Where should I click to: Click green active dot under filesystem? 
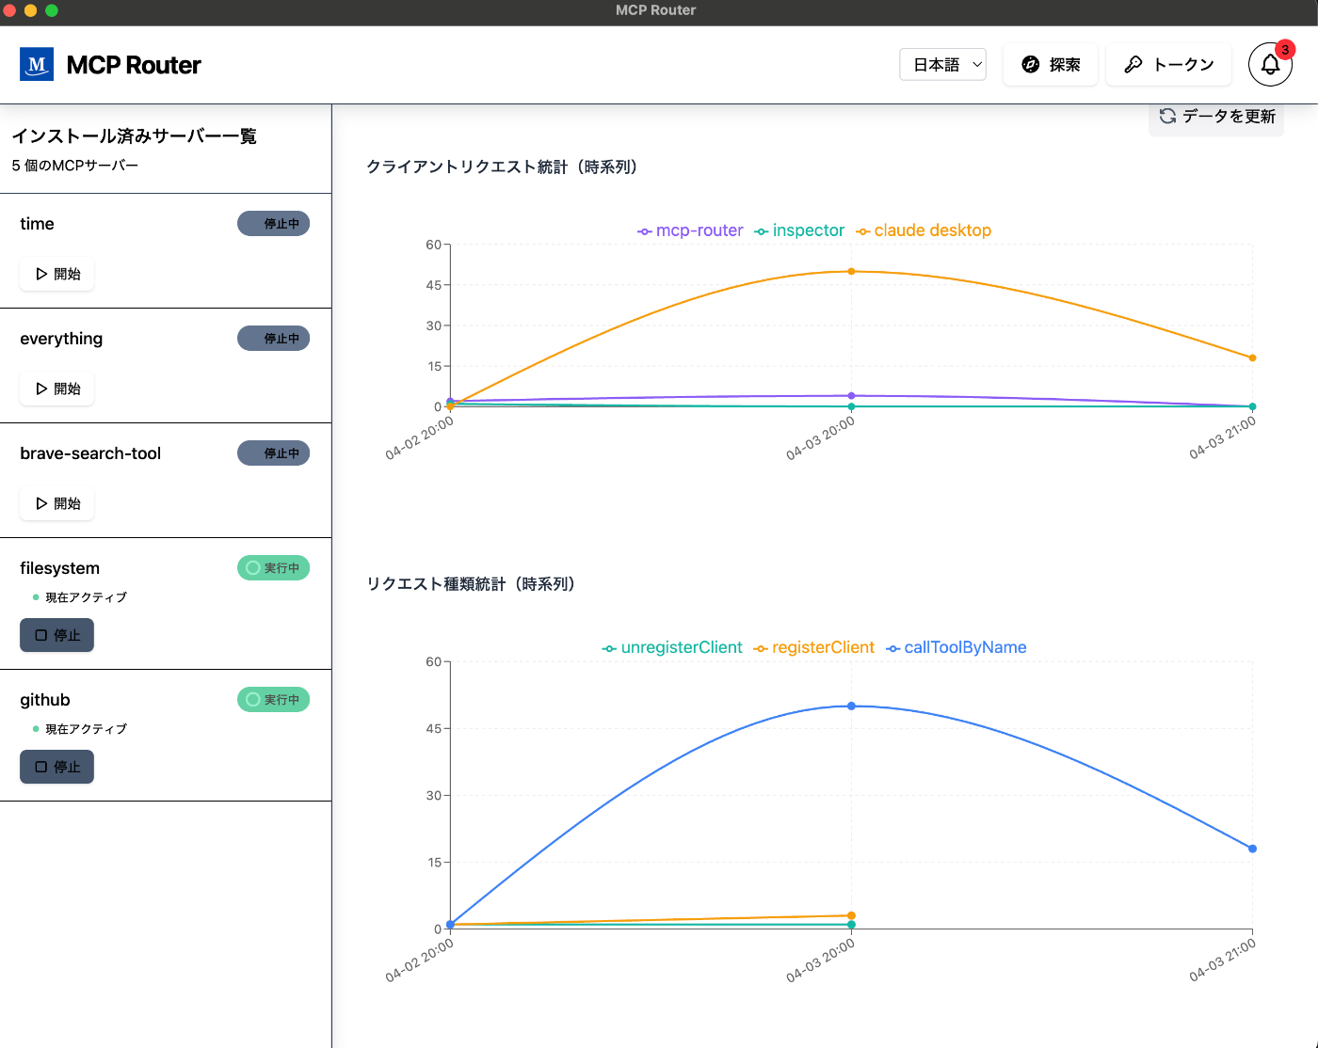point(36,597)
